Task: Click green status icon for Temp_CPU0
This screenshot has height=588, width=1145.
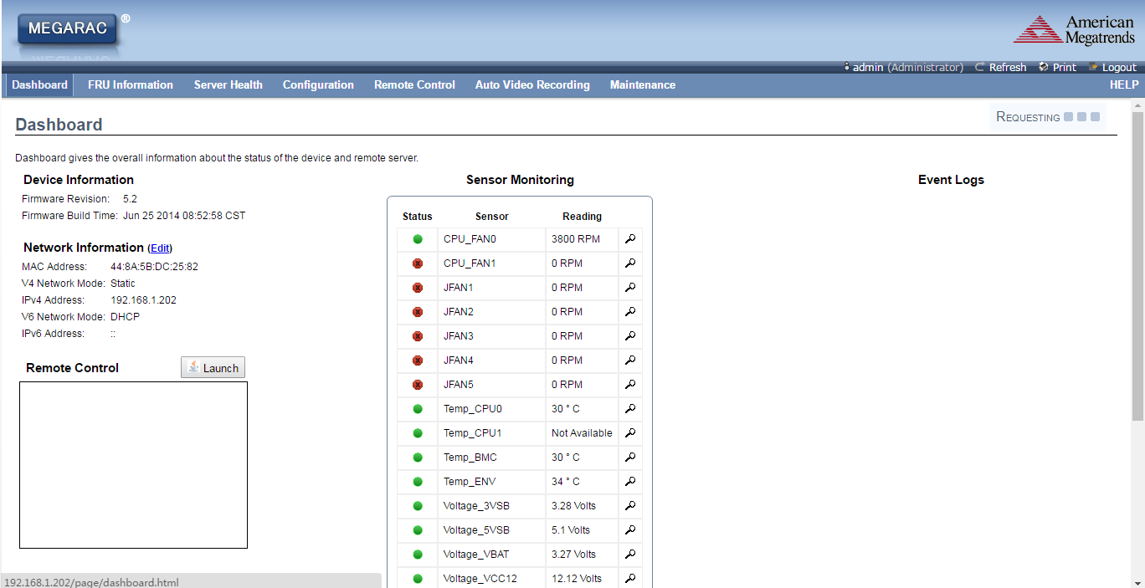Action: point(418,409)
